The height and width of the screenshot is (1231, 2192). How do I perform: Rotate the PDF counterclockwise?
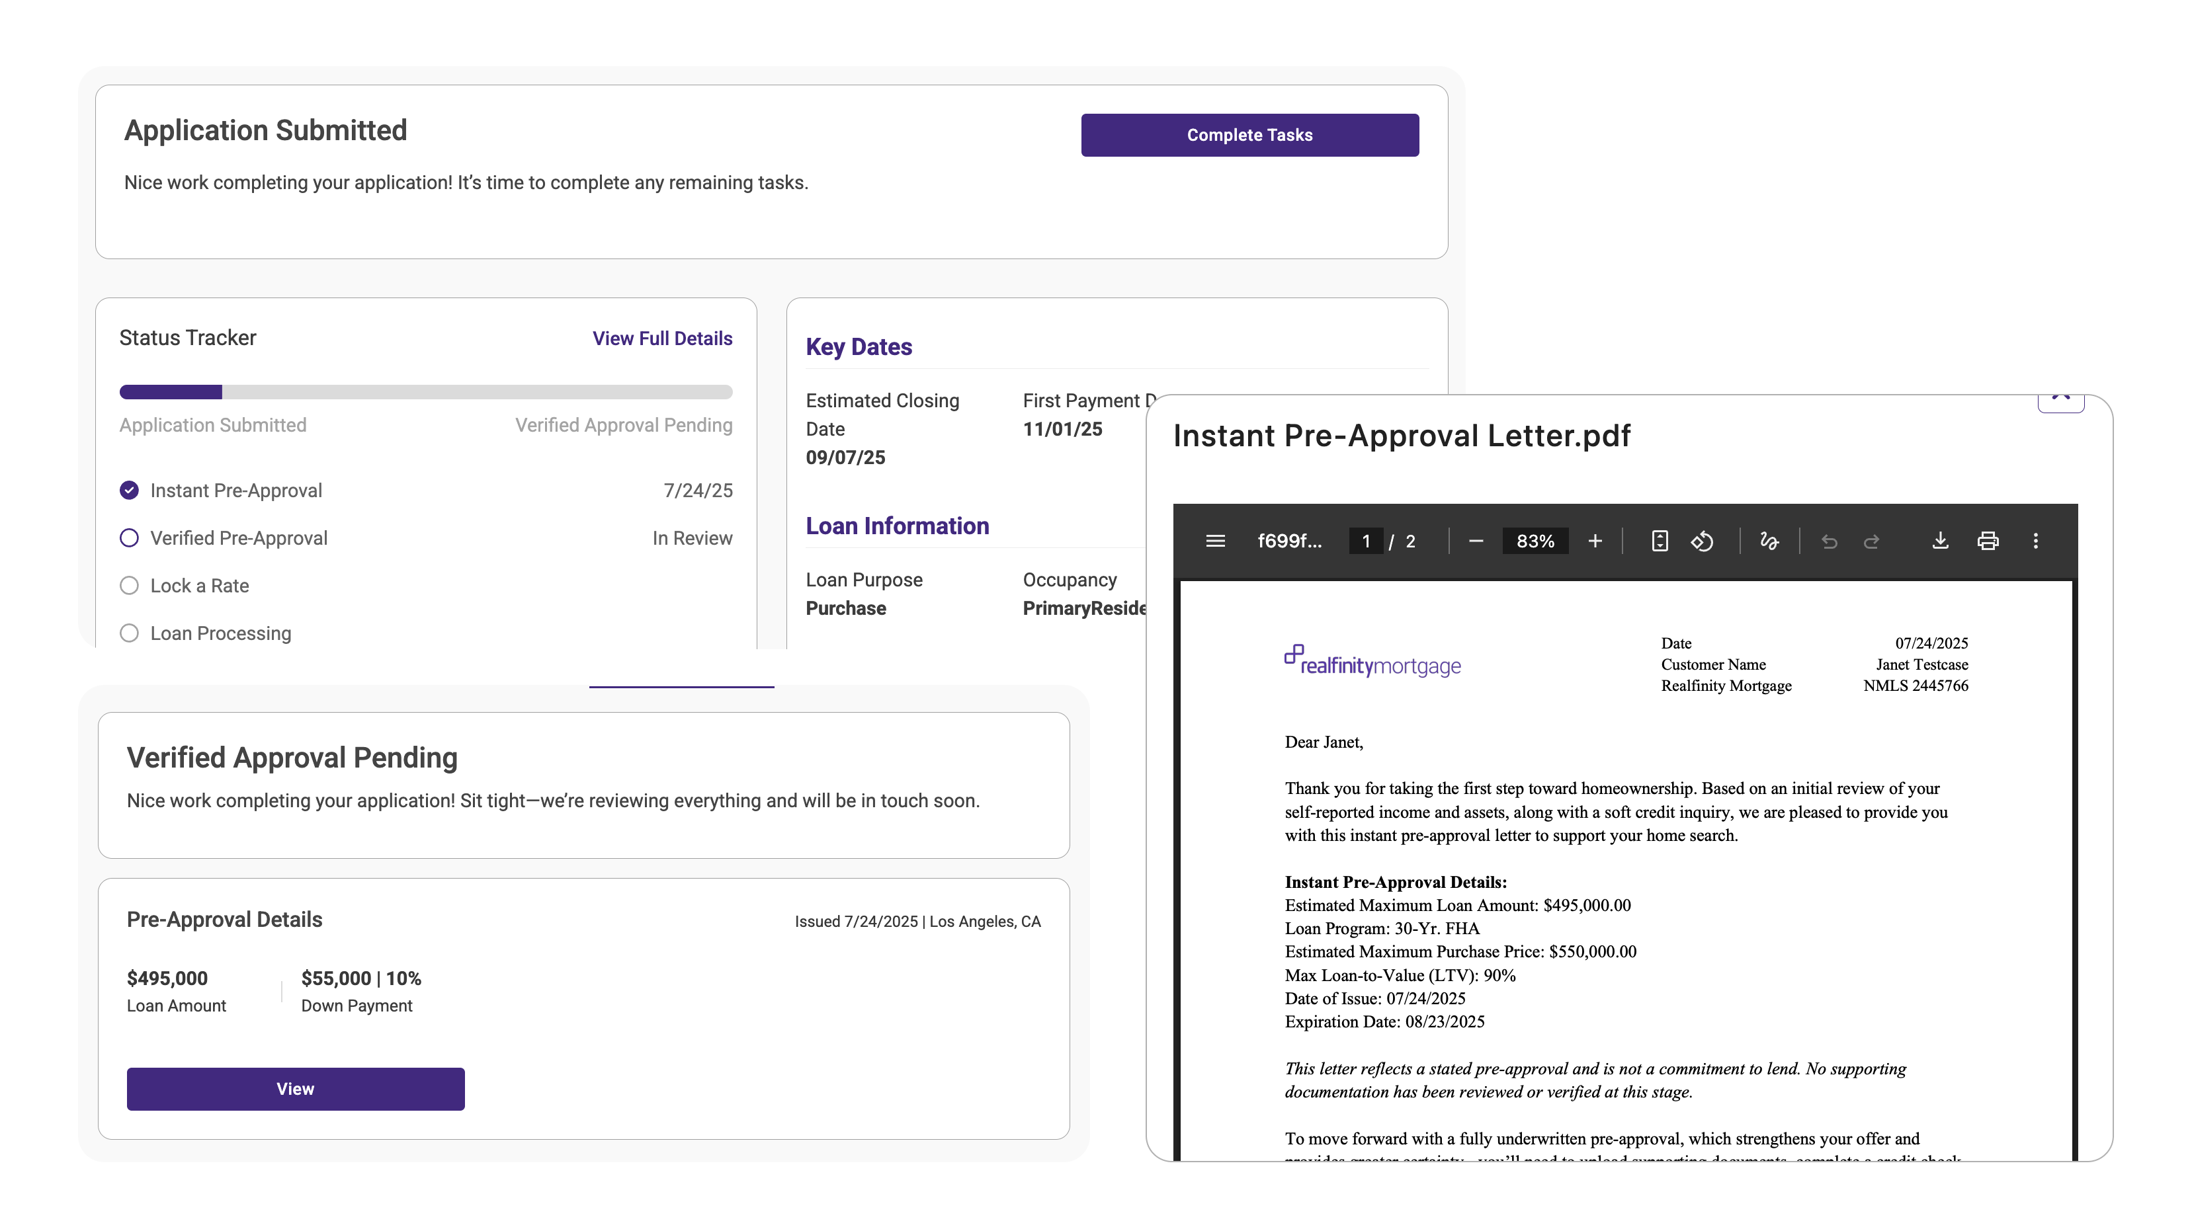(1702, 541)
